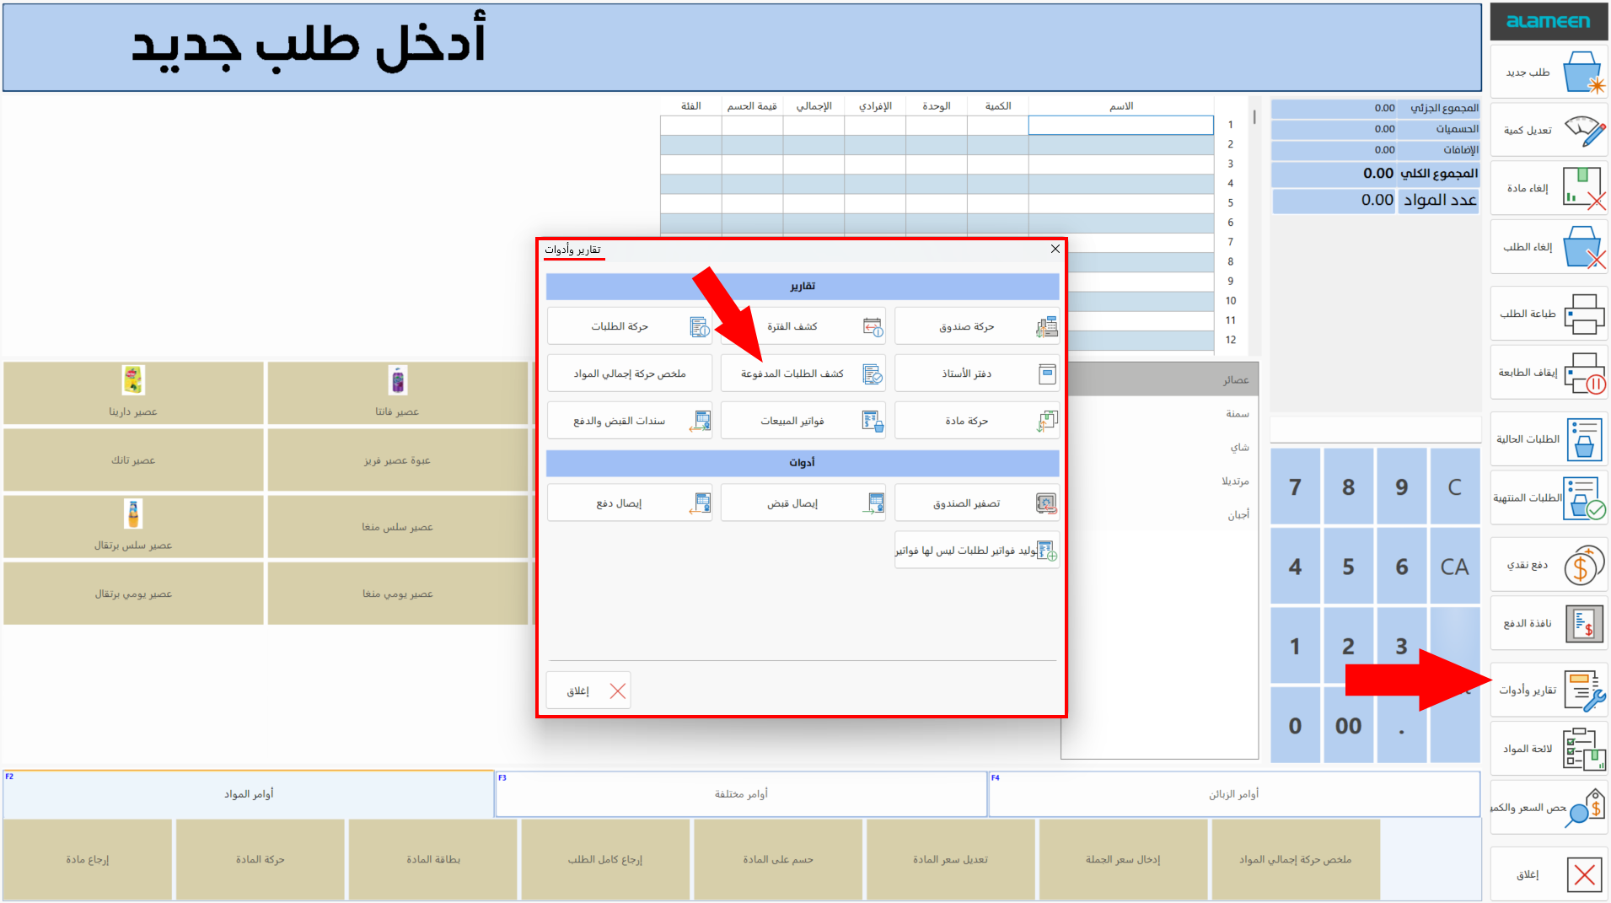
Task: Select the cheese category (أجبان)
Action: (1163, 514)
